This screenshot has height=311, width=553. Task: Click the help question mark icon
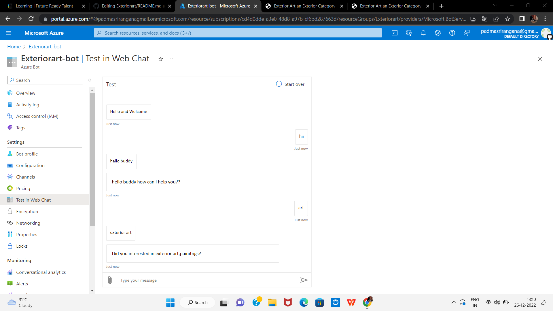click(x=452, y=33)
